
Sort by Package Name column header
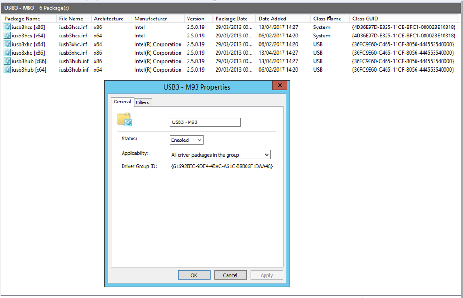29,19
